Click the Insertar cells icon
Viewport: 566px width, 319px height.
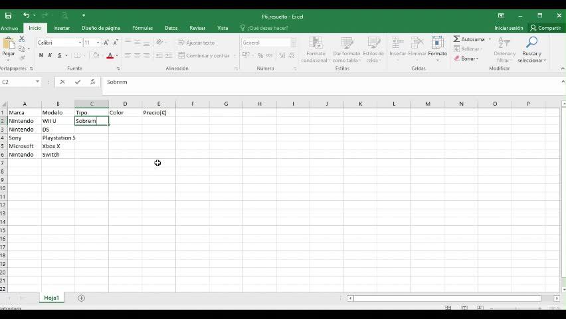pos(397,43)
